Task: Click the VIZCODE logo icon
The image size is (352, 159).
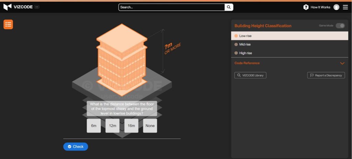Action: tap(8, 7)
